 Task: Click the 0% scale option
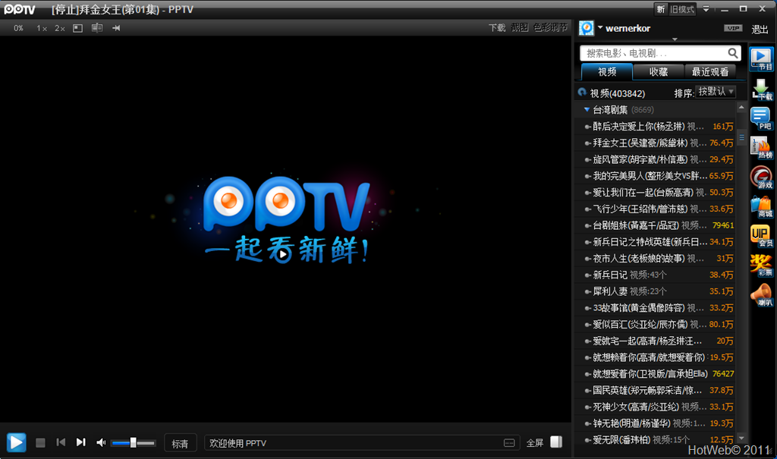[18, 28]
